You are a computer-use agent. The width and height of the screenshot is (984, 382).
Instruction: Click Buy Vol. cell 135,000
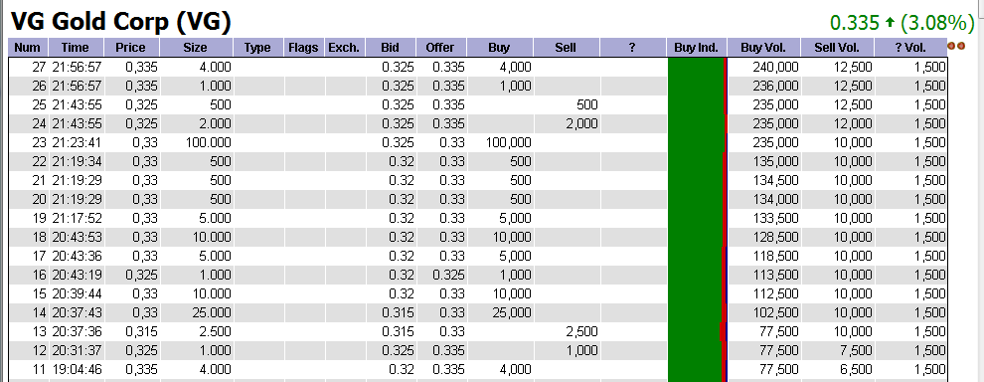pyautogui.click(x=775, y=161)
